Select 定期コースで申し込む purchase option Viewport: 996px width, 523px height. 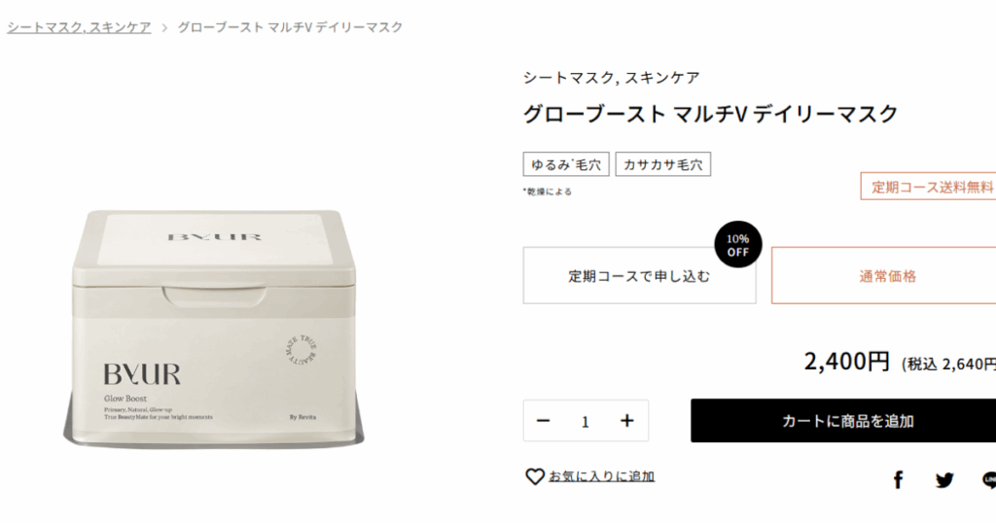(x=640, y=276)
